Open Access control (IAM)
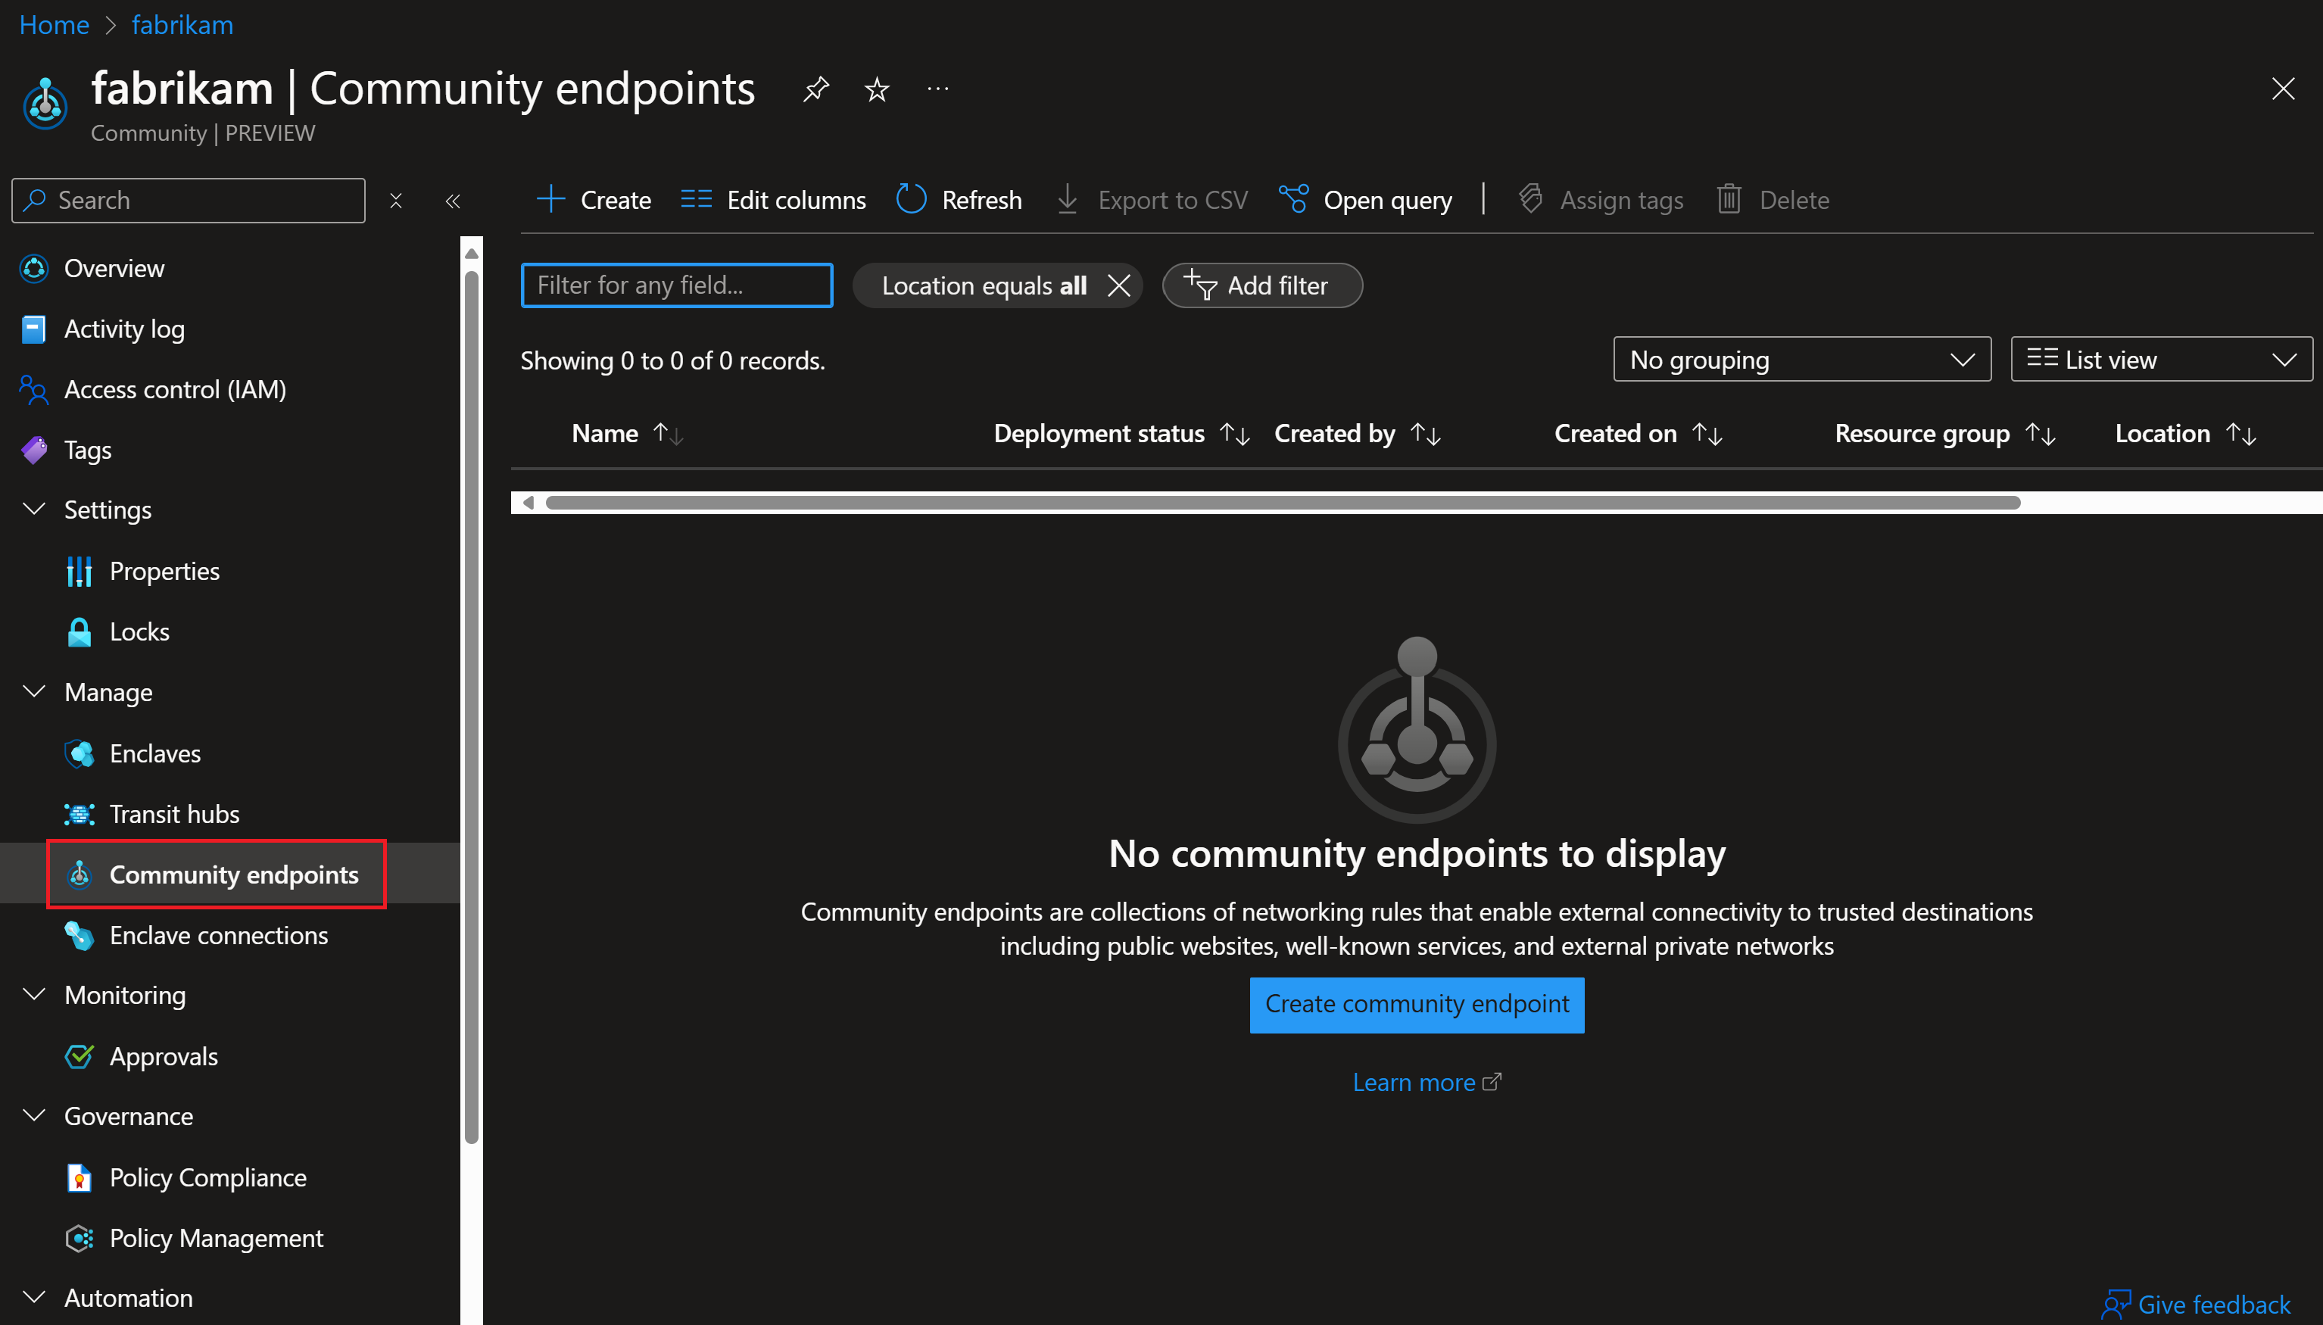 click(176, 389)
